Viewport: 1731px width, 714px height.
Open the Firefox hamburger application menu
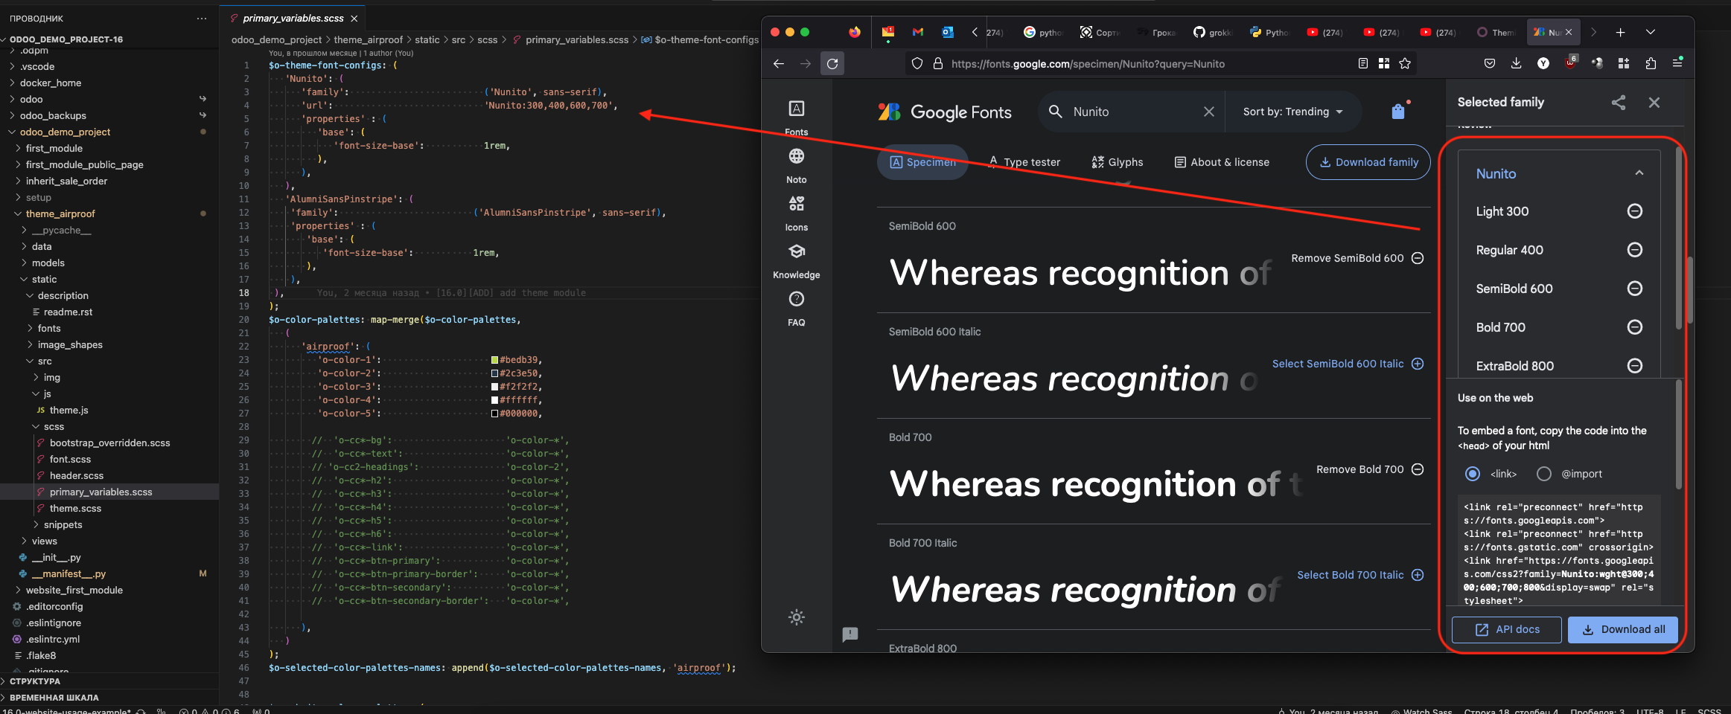click(x=1677, y=63)
